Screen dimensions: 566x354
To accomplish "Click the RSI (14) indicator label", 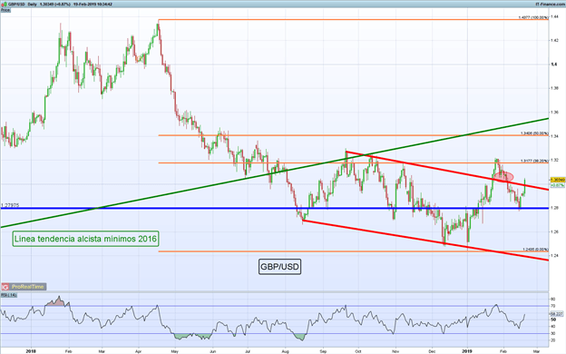I will pos(9,295).
